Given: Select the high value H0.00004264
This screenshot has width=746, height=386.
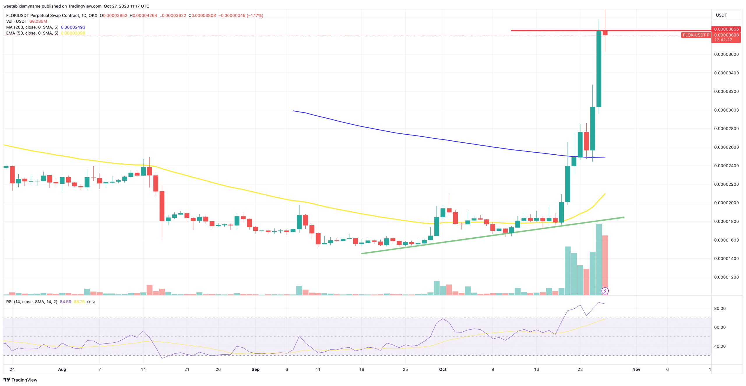Looking at the screenshot, I should click(143, 15).
